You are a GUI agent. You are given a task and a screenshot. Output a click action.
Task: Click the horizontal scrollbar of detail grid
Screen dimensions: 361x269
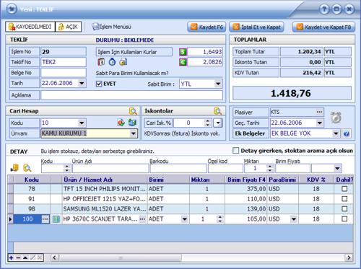201,257
